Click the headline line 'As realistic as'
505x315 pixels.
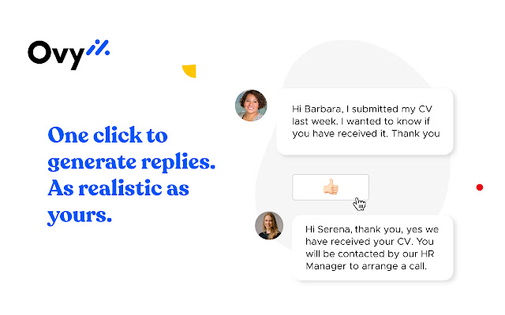(118, 187)
